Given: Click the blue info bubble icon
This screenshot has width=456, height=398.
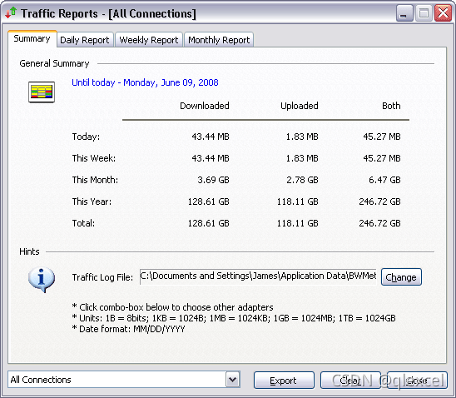Looking at the screenshot, I should click(x=42, y=280).
